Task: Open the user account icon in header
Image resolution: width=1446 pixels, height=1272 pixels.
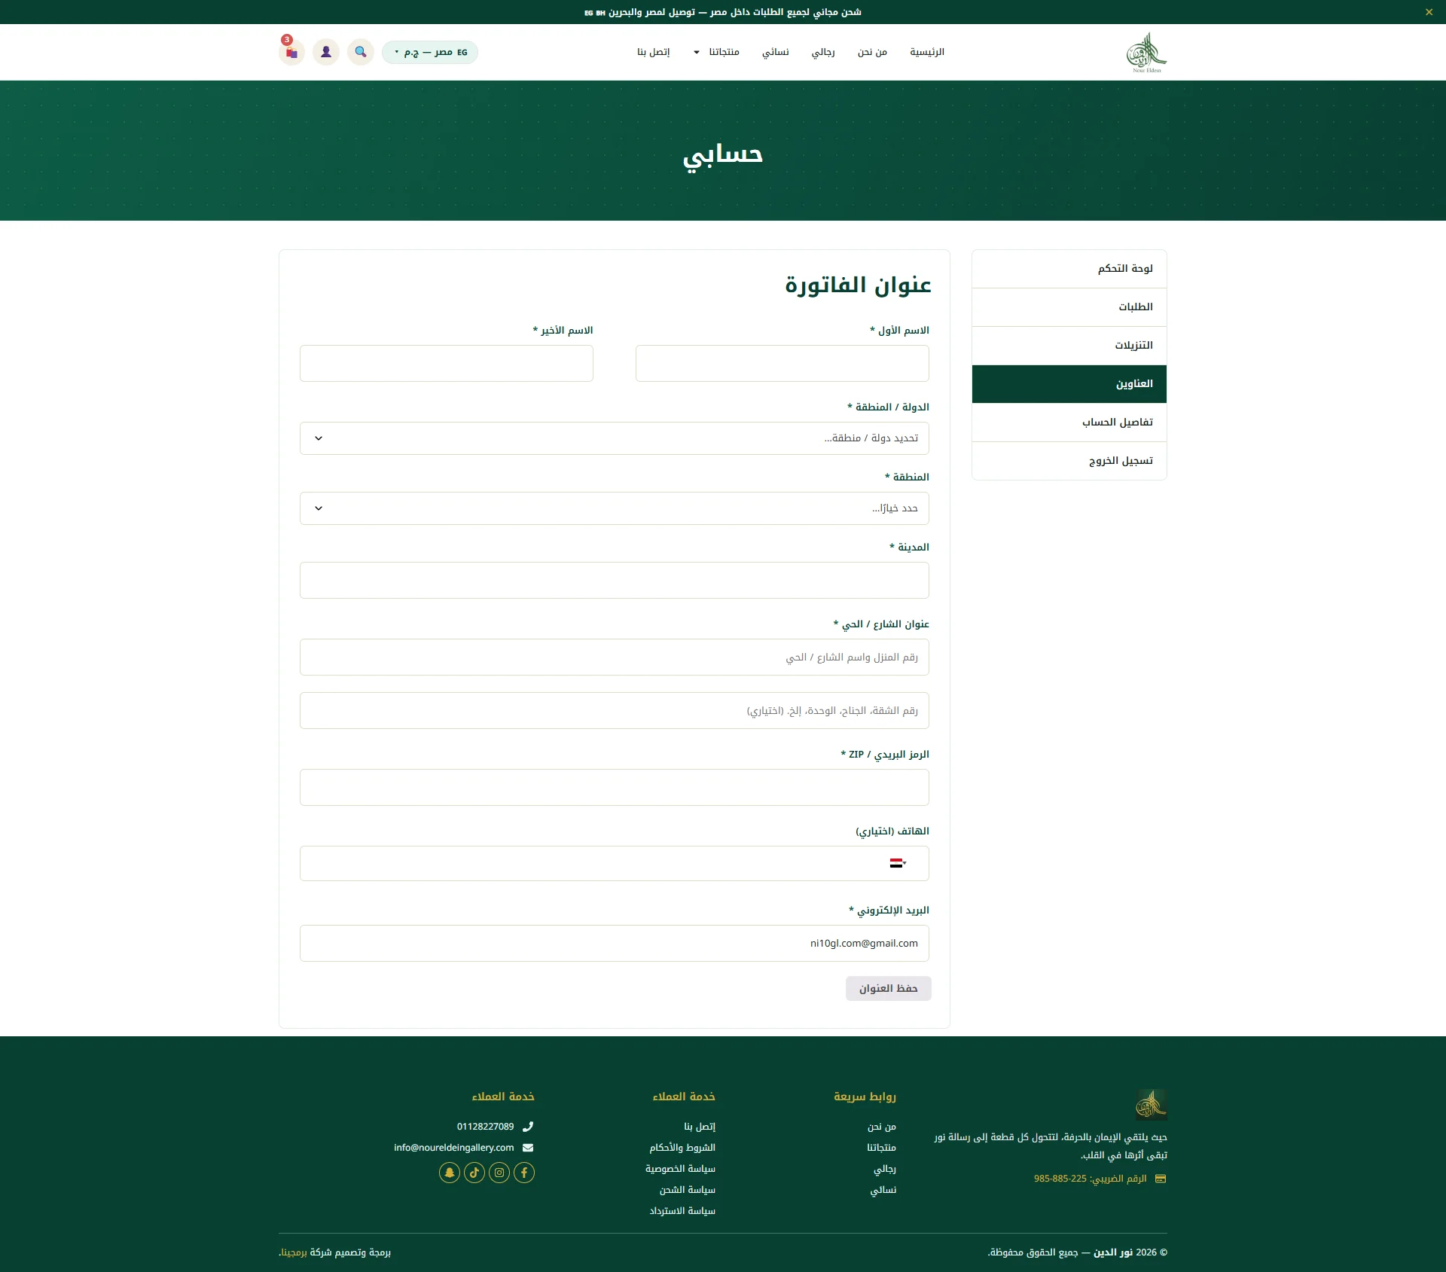Action: click(326, 52)
